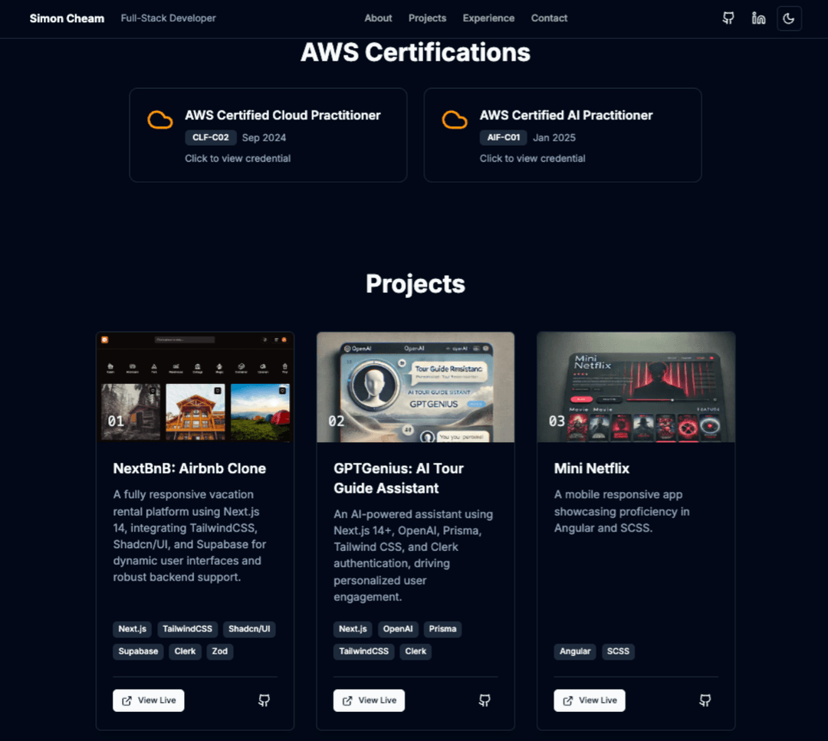Navigate to the About section
Viewport: 828px width, 741px height.
click(378, 18)
